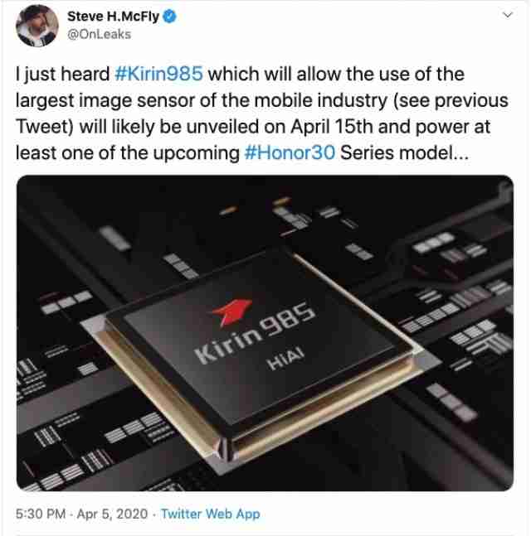Click the "Series model..." tweet ending
The image size is (531, 536).
click(x=404, y=152)
